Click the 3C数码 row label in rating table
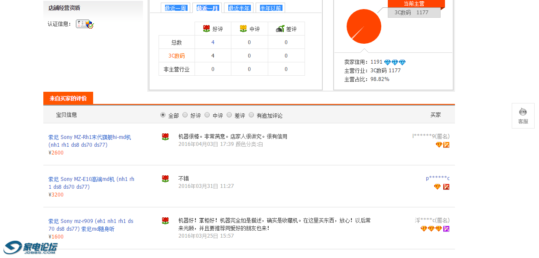This screenshot has width=539, height=258. pos(176,56)
